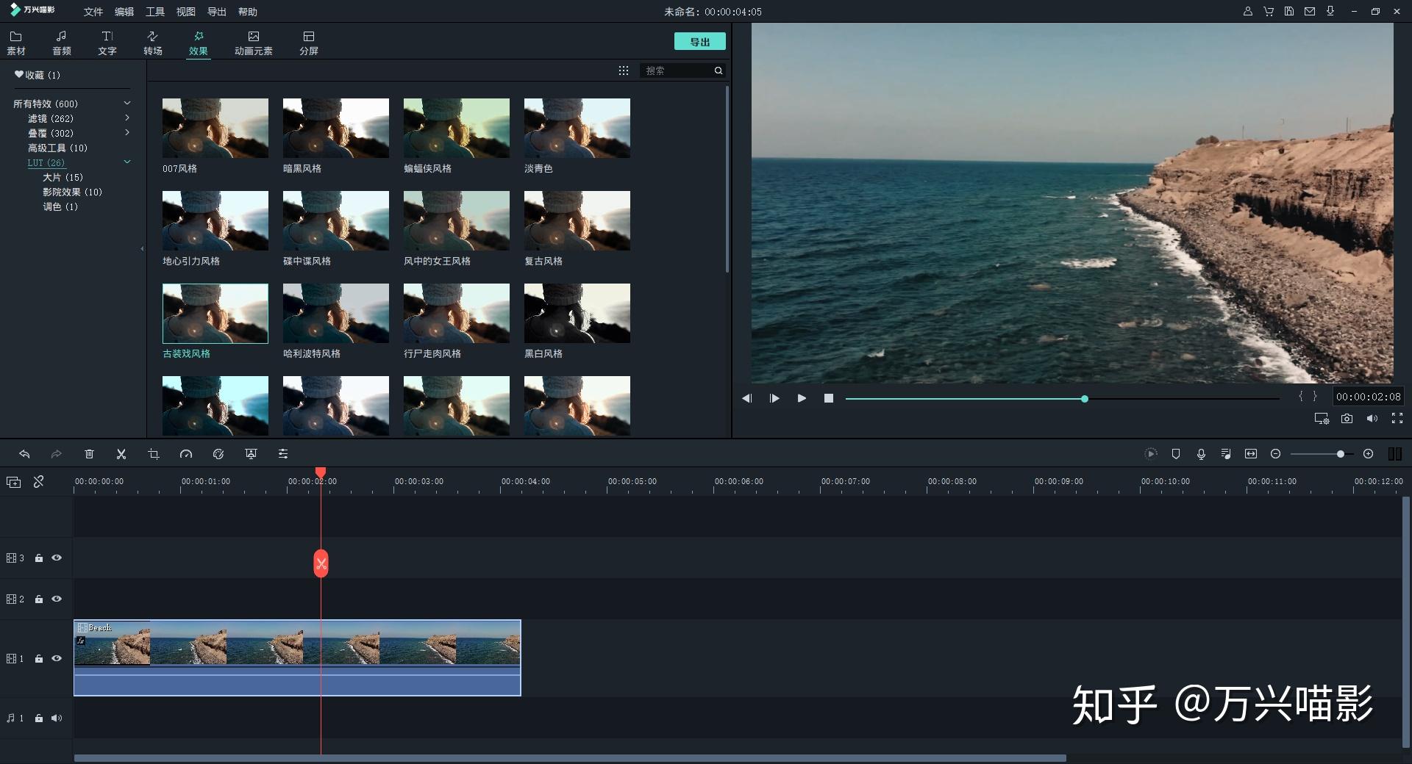The width and height of the screenshot is (1412, 764).
Task: Switch effects to grid view icon
Action: click(x=624, y=71)
